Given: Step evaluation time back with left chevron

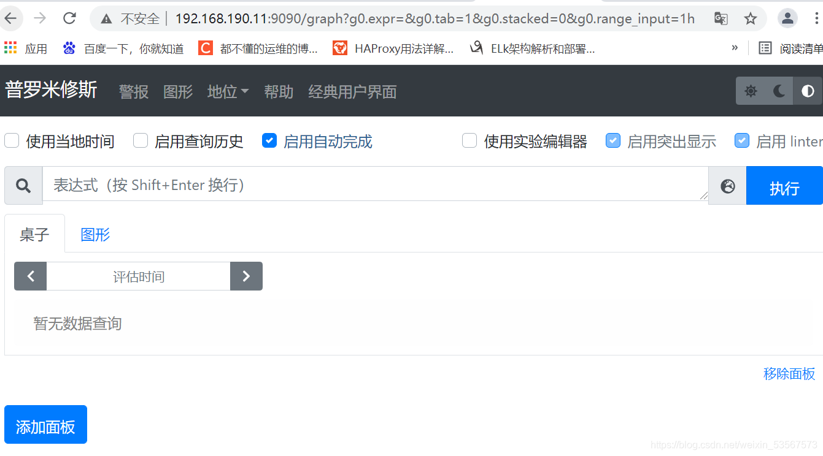Looking at the screenshot, I should pyautogui.click(x=31, y=276).
